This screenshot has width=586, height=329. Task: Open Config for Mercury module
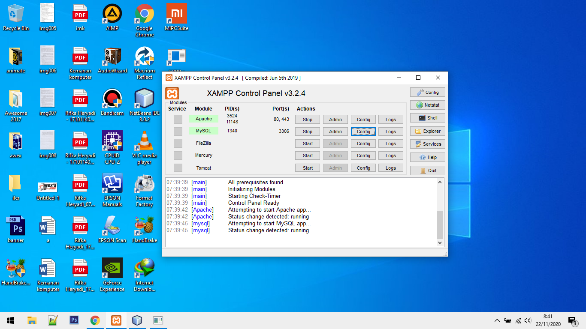(x=363, y=156)
